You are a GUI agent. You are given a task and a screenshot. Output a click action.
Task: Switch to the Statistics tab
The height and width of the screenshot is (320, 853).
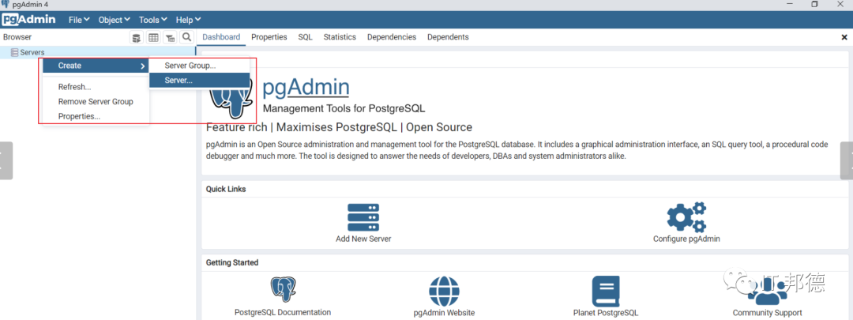point(340,37)
